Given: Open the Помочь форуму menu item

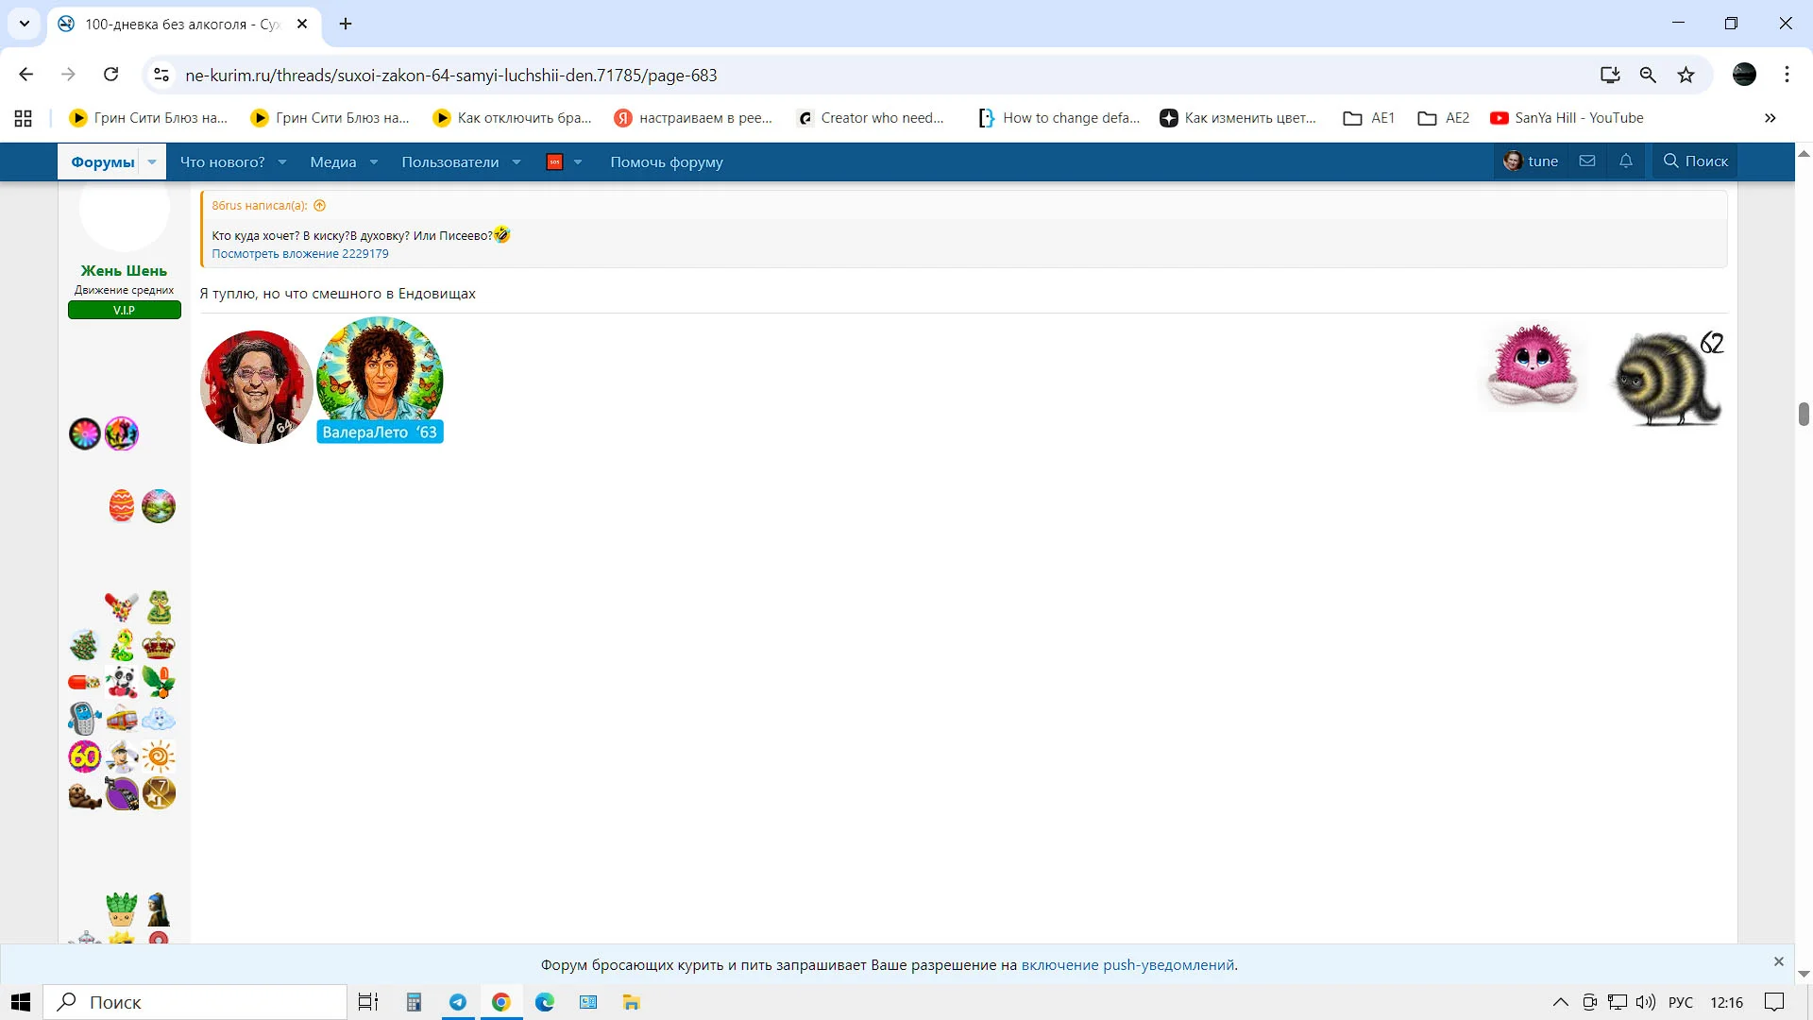Looking at the screenshot, I should (x=666, y=162).
